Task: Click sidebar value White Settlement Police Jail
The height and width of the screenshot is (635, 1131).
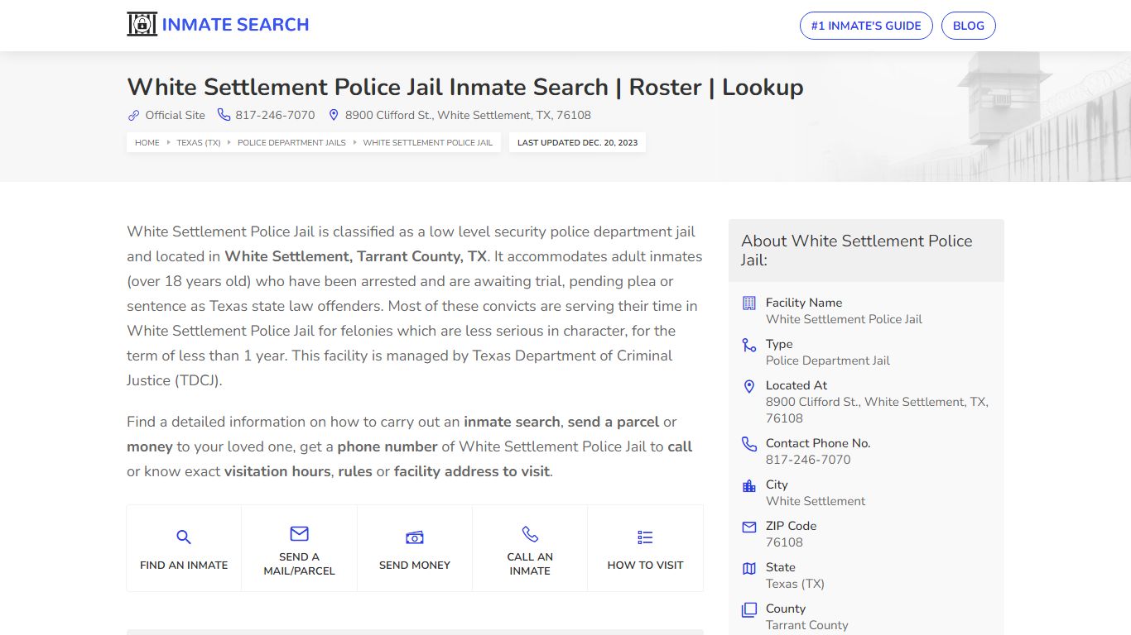Action: tap(844, 319)
